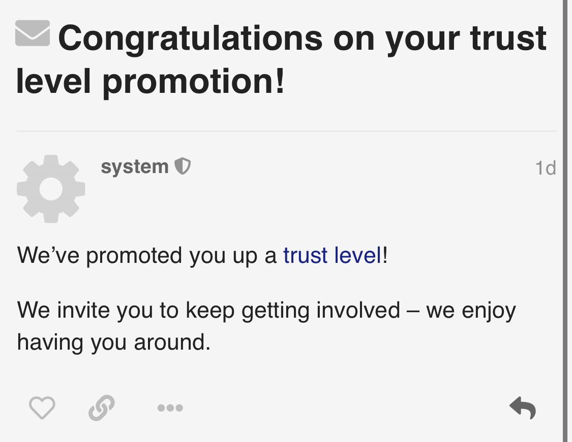This screenshot has width=572, height=442.
Task: Copy post link via chain icon
Action: 102,407
